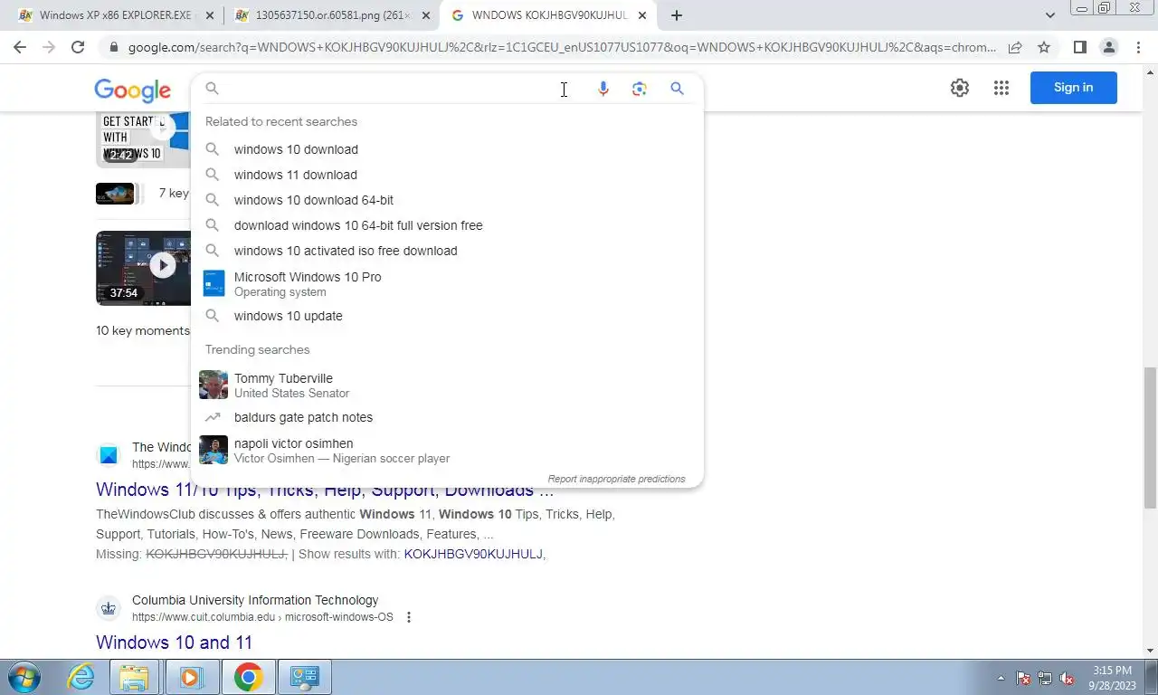Click Columbia University Information Technology site name
The height and width of the screenshot is (695, 1158).
(255, 600)
